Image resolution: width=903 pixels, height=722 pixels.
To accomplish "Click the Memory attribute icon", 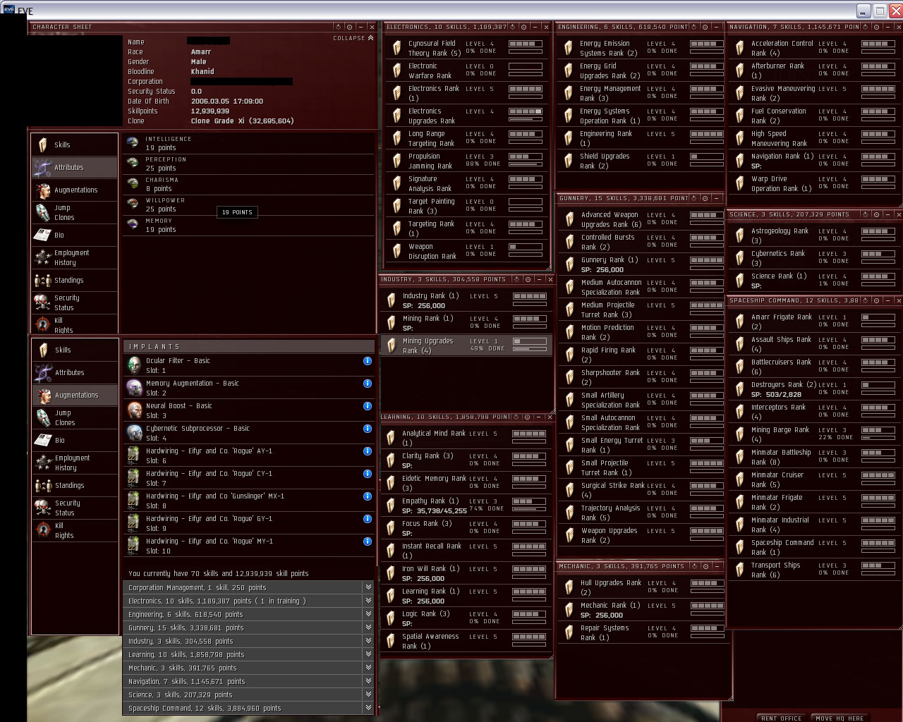I will 133,225.
